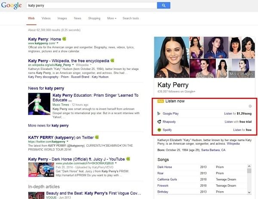Select the Web tab

coord(31,18)
